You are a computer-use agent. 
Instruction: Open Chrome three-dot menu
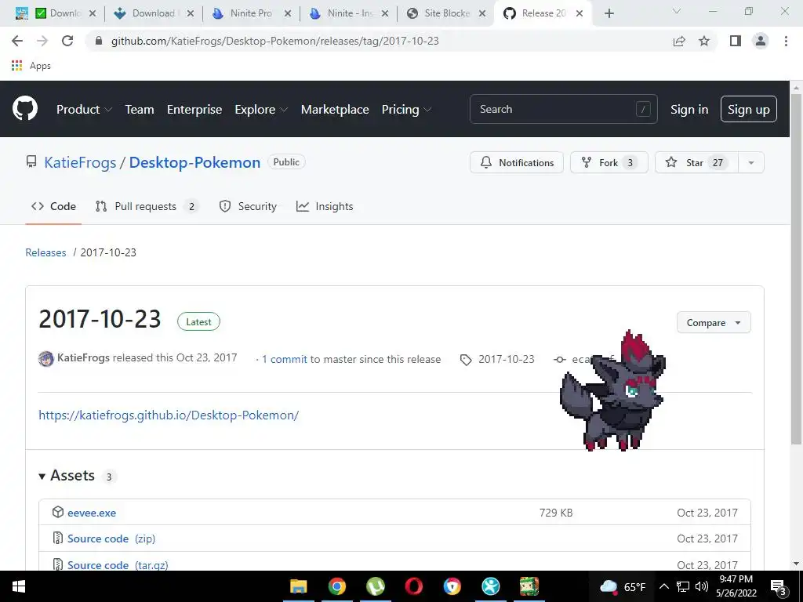pos(786,41)
